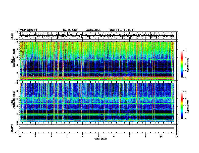Click the time axis tick label "3"

[x=67, y=136]
